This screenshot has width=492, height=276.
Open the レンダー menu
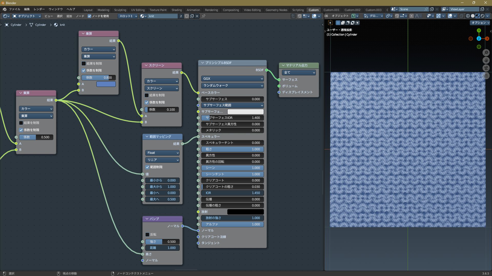[x=39, y=9]
